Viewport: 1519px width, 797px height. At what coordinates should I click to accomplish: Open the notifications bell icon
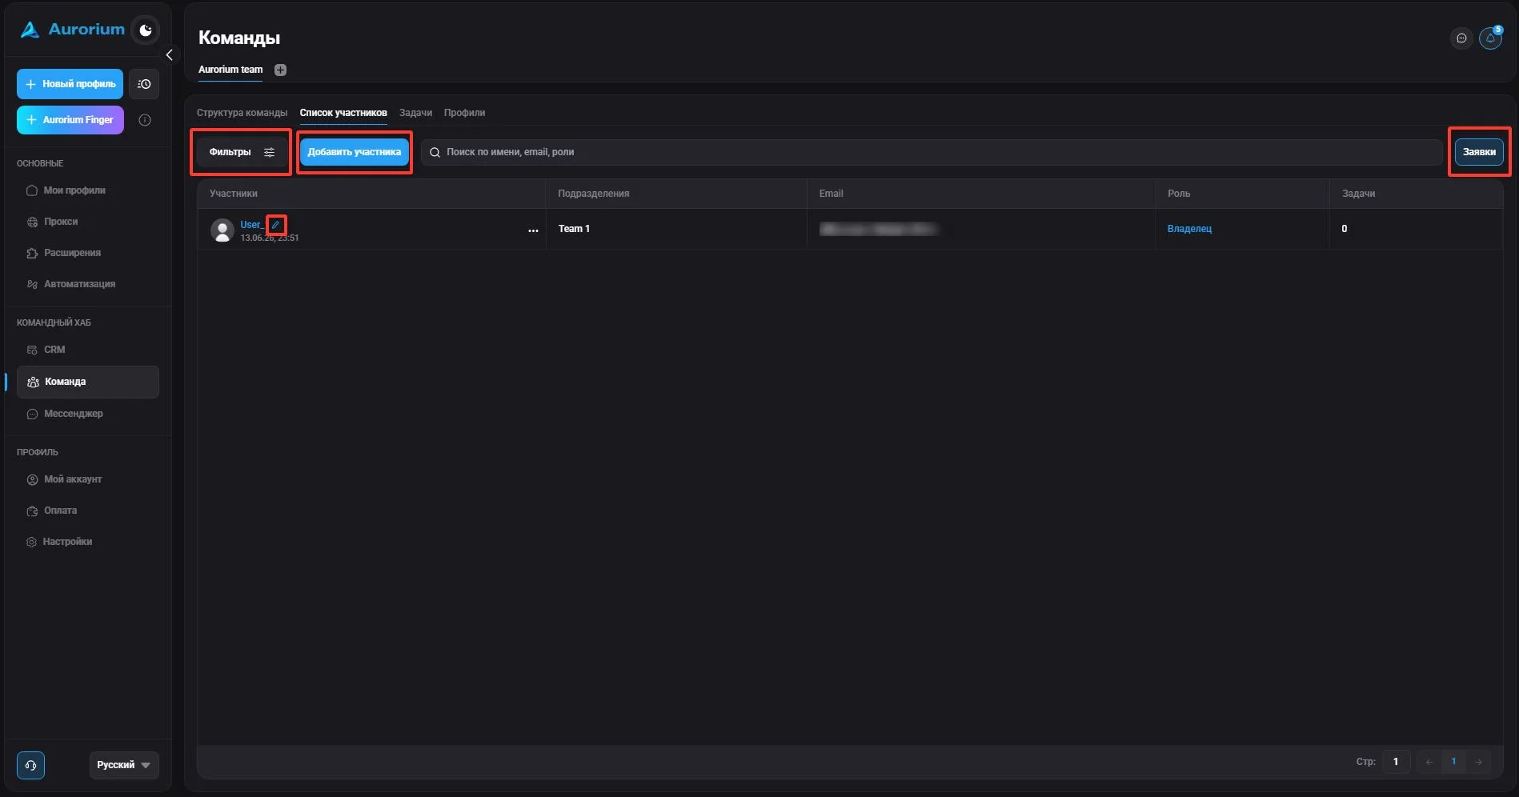pyautogui.click(x=1490, y=38)
